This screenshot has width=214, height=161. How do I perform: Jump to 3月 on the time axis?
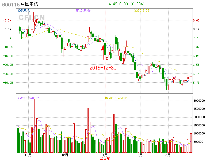[168, 155]
